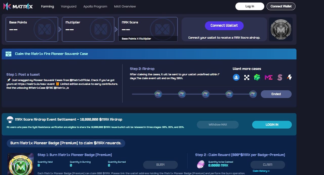Click the CLAIM button

[268, 165]
